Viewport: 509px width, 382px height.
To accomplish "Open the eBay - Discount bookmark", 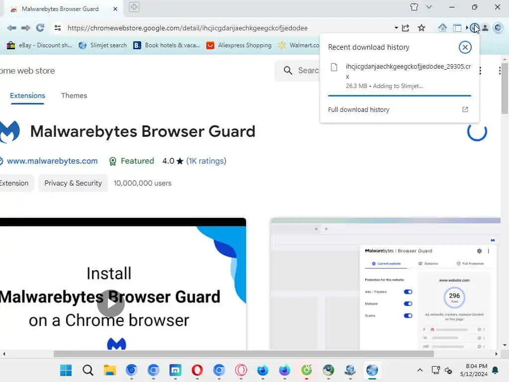I will (x=39, y=45).
